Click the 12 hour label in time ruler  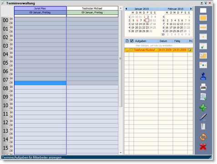pyautogui.click(x=5, y=122)
